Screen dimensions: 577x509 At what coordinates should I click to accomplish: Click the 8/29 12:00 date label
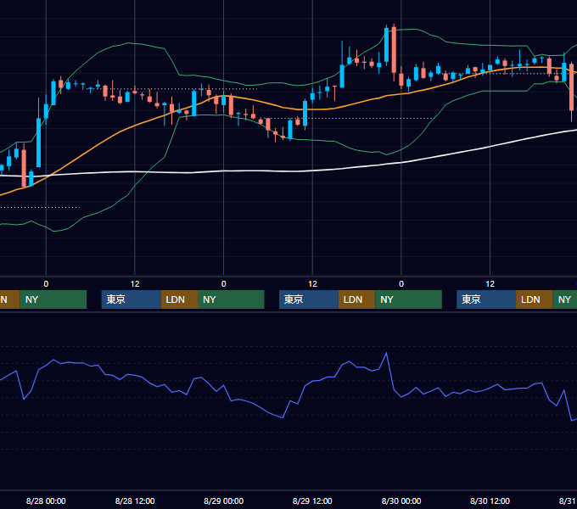point(312,501)
